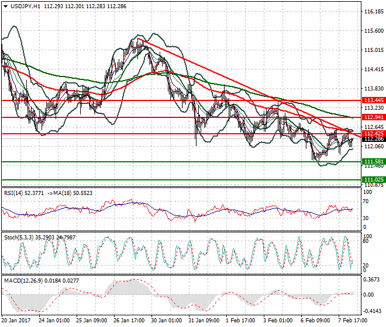Screen dimensions: 386x327
Task: Select the RSI(14) 52.3771 indicator label
Action: (23, 193)
